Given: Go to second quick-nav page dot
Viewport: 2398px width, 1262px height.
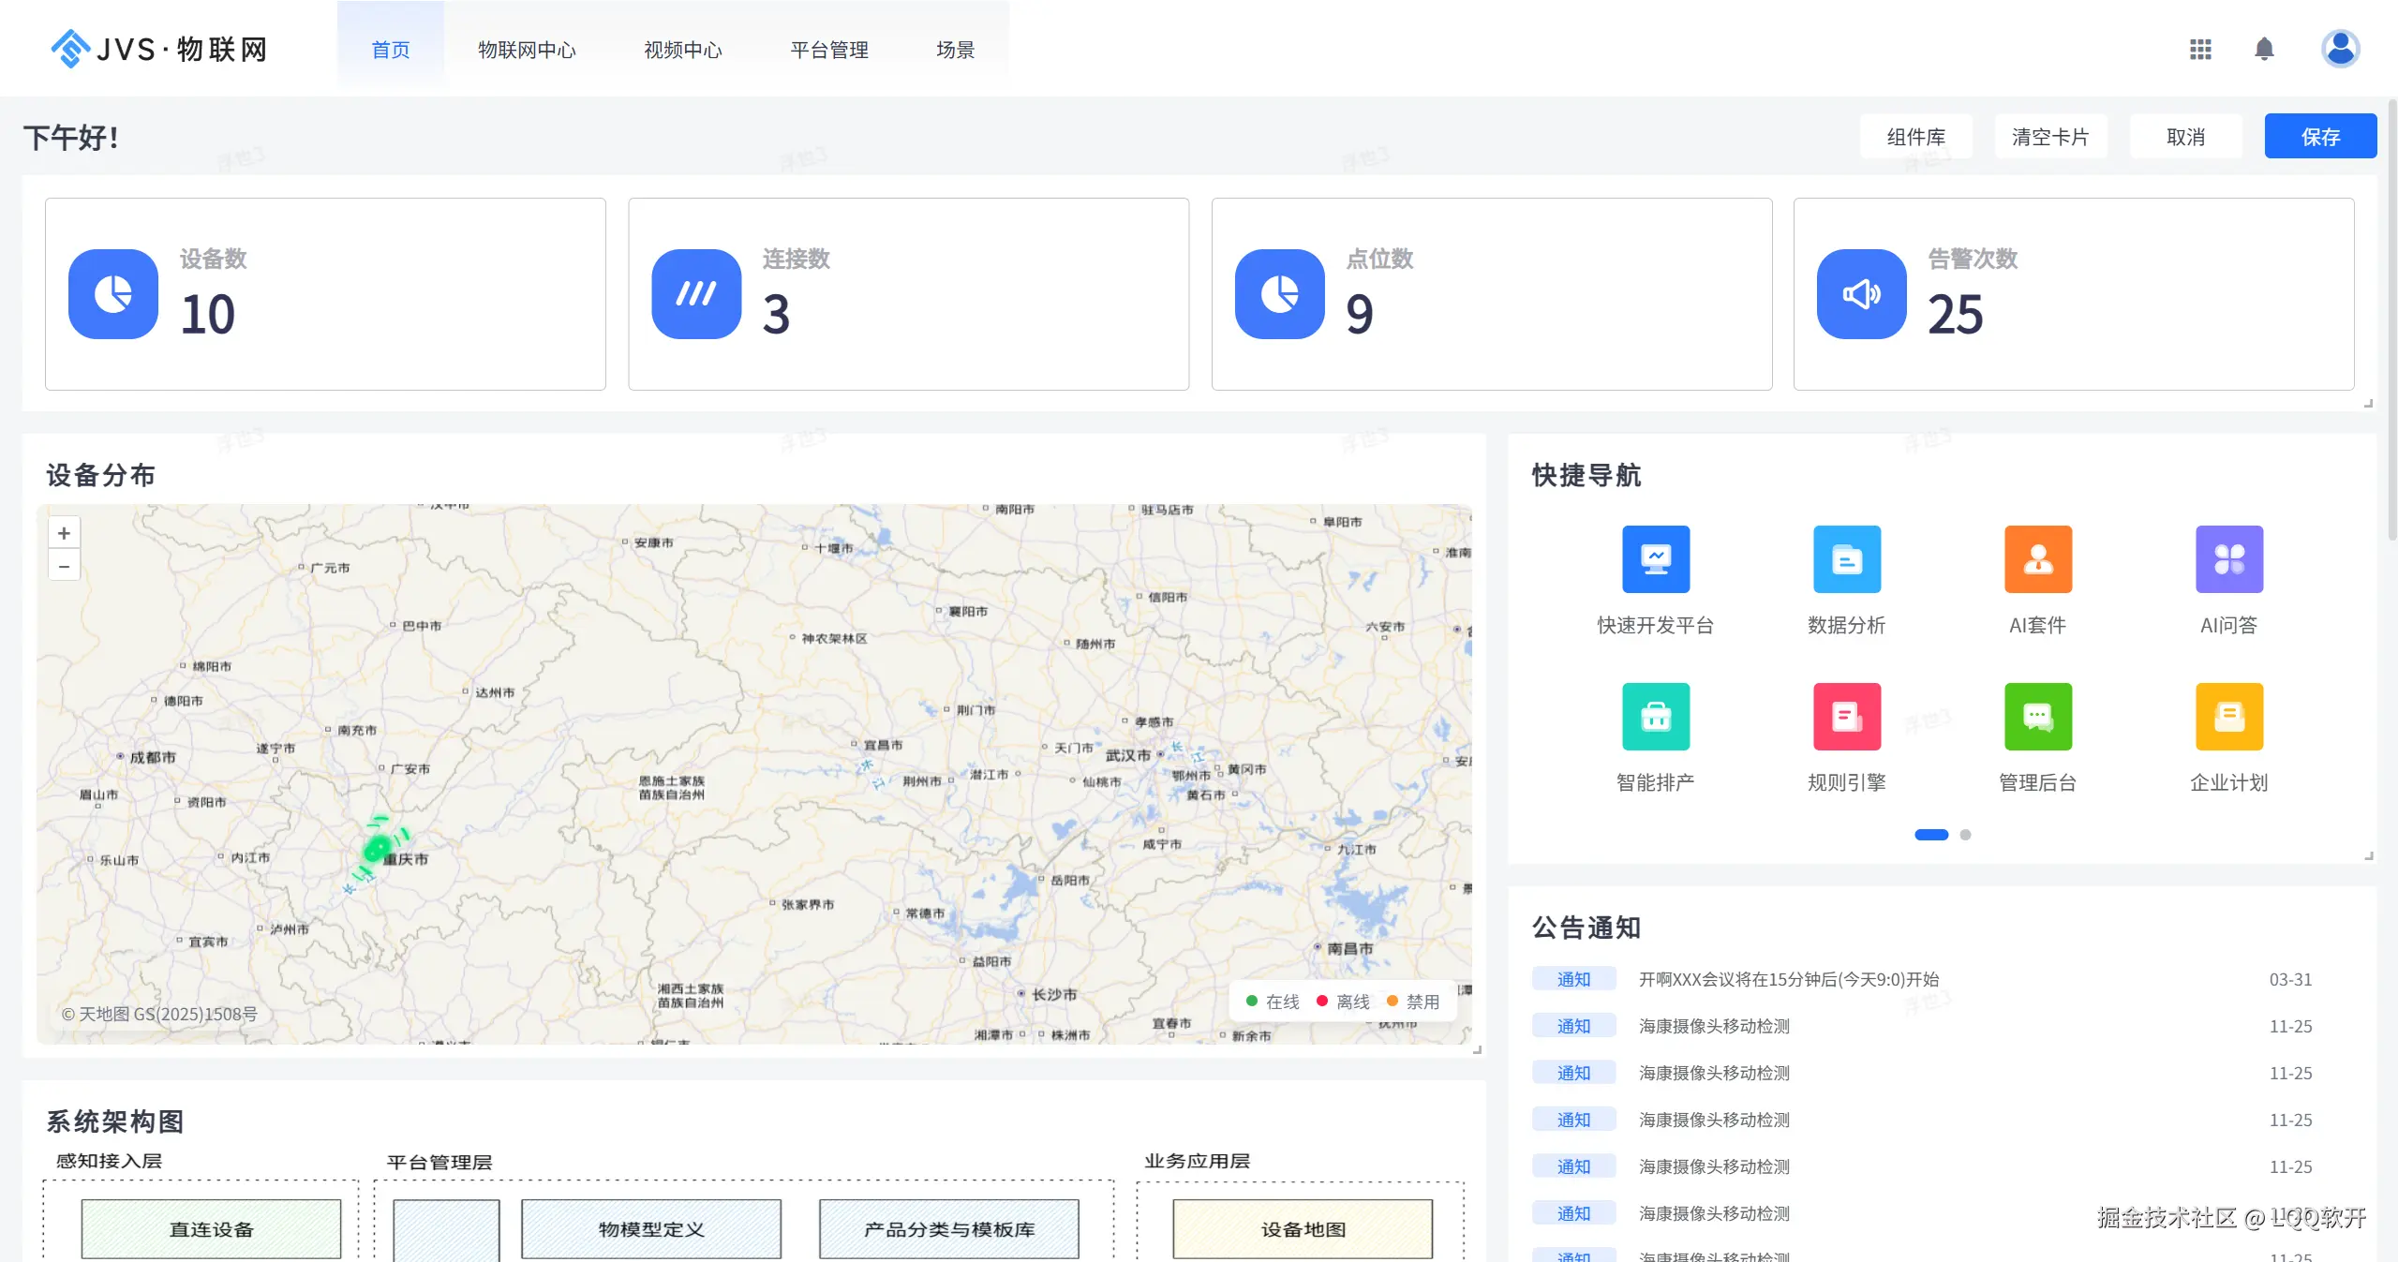Looking at the screenshot, I should 1965,835.
